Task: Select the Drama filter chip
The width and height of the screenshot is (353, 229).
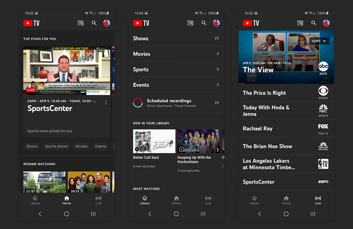Action: (x=100, y=146)
